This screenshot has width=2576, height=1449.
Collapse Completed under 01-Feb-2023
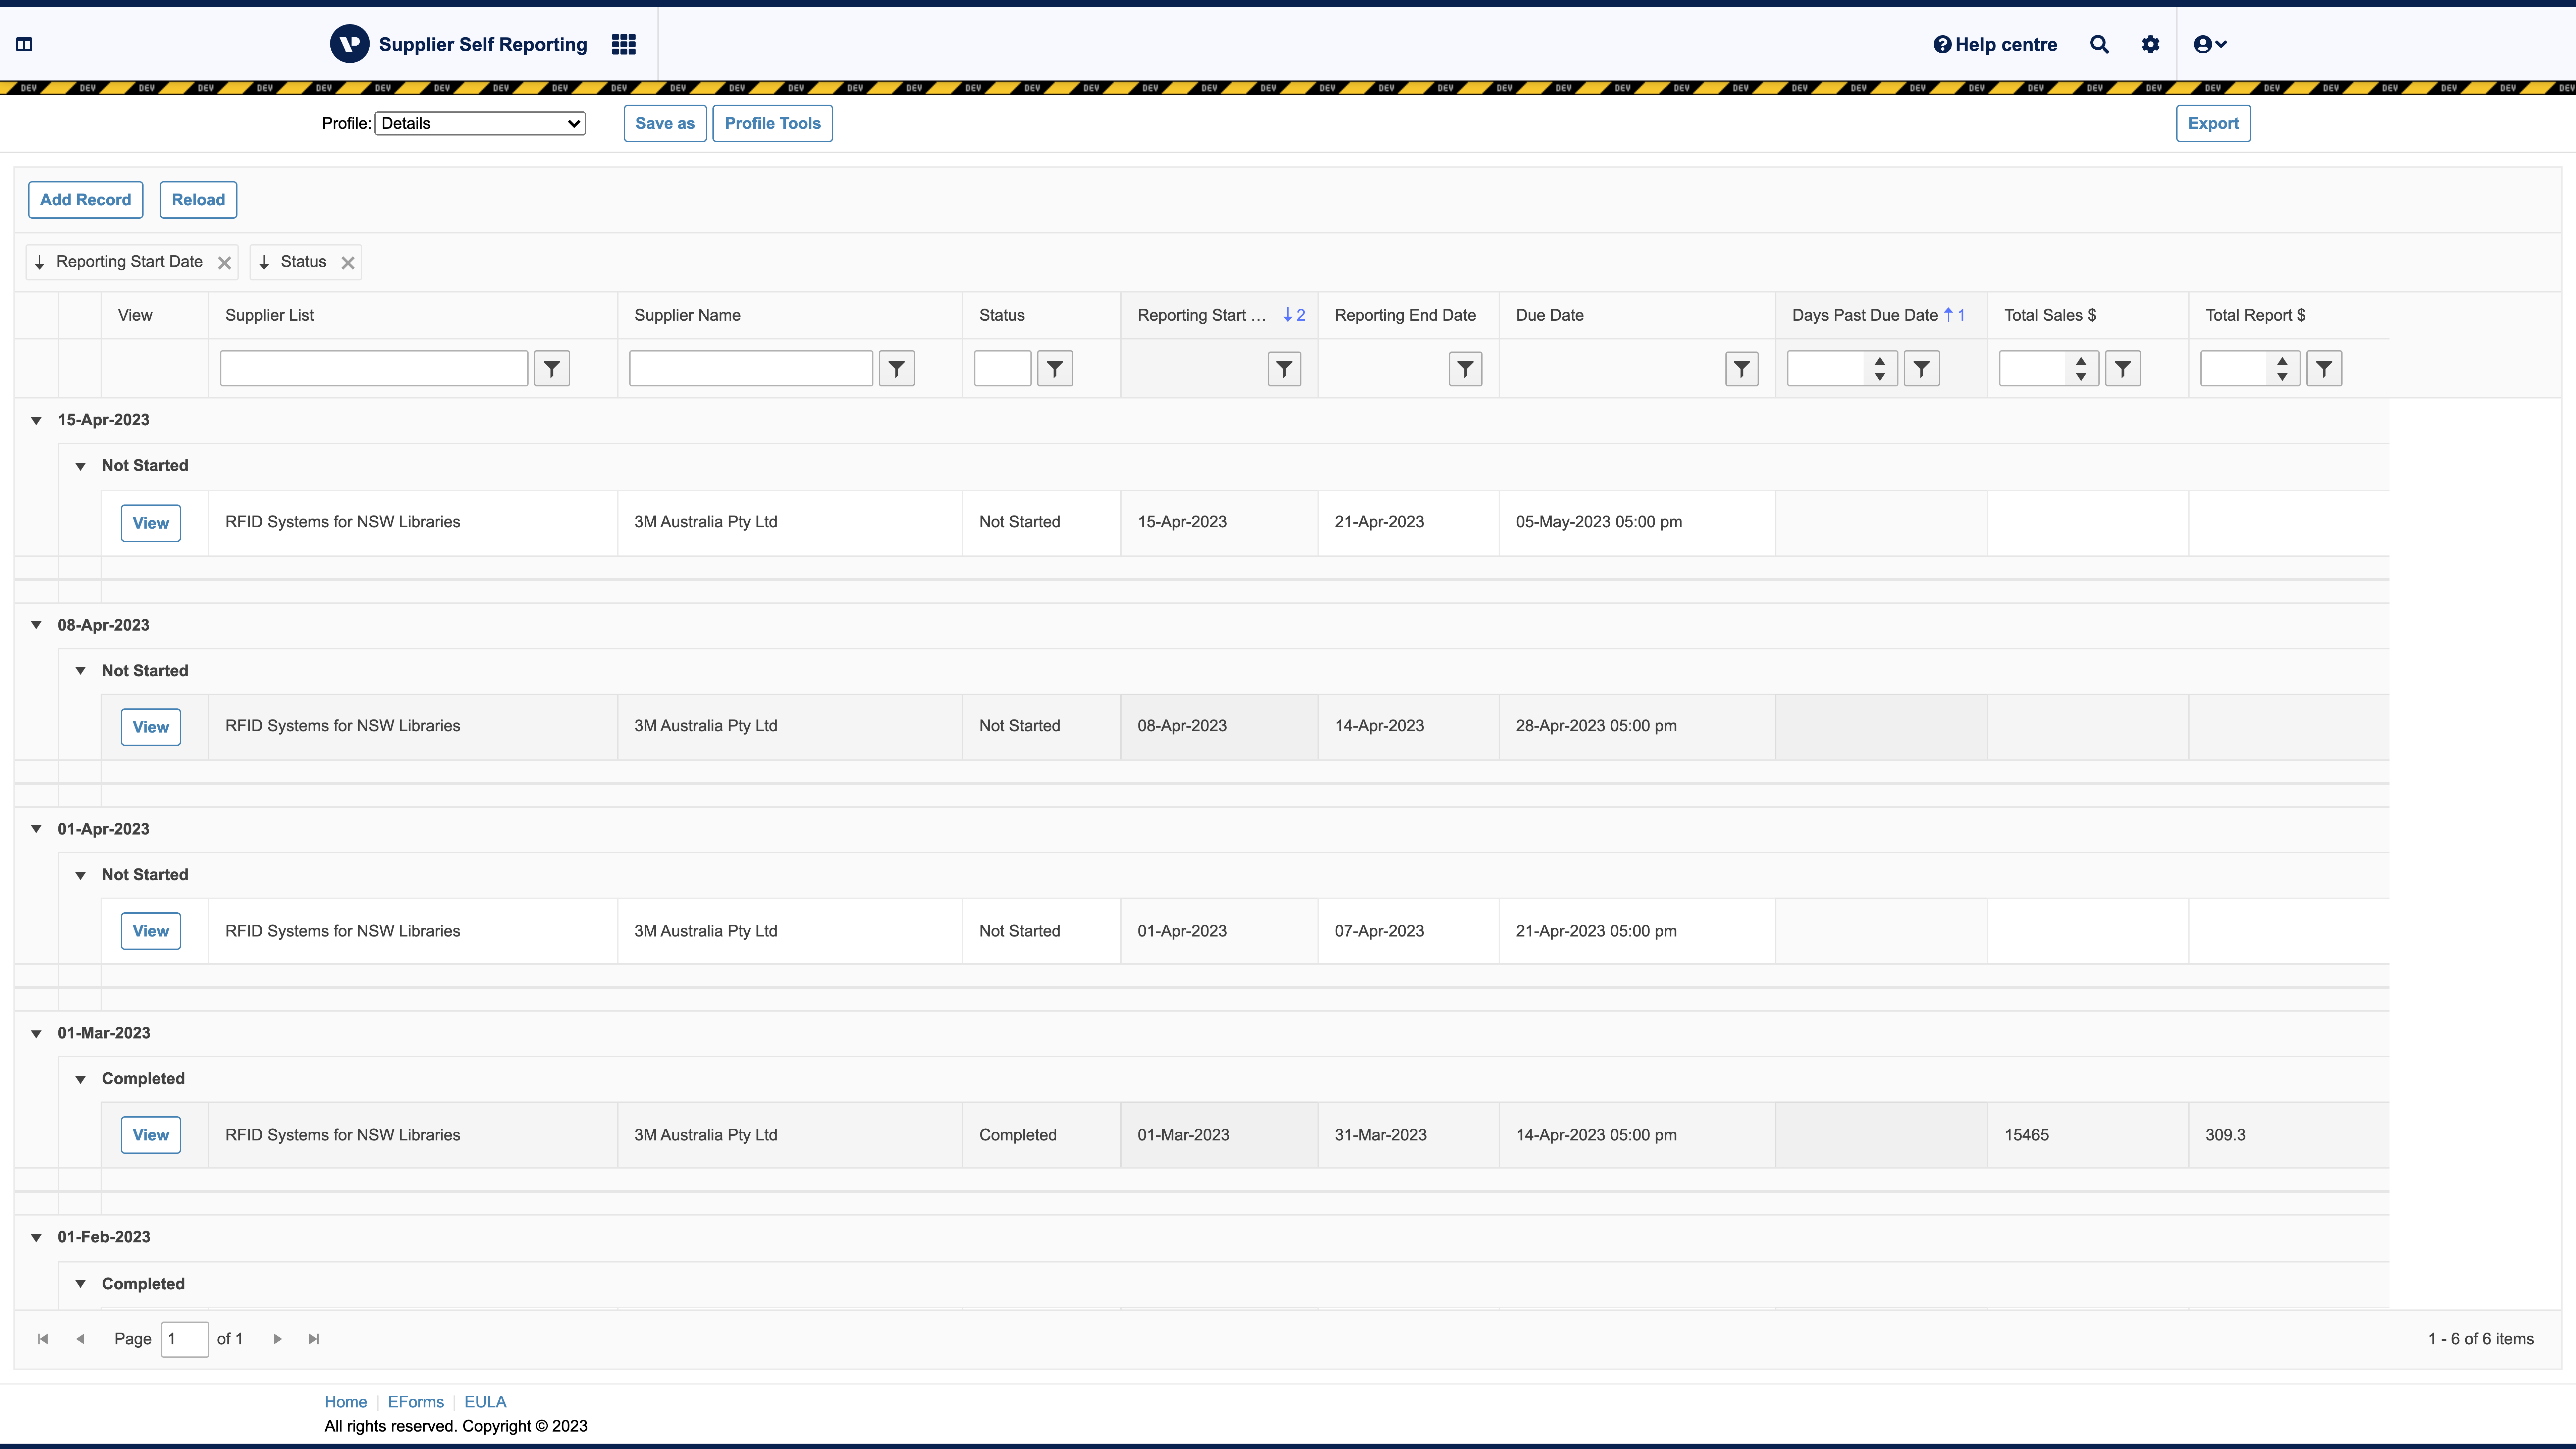pos(80,1284)
